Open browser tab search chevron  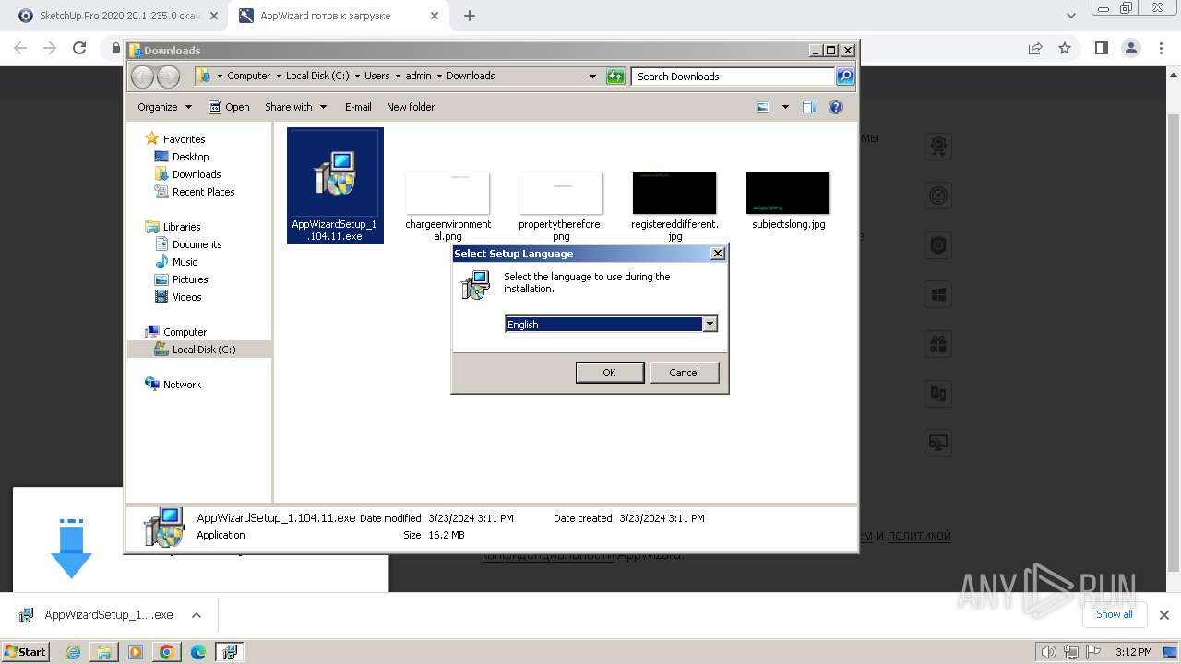pyautogui.click(x=1071, y=16)
